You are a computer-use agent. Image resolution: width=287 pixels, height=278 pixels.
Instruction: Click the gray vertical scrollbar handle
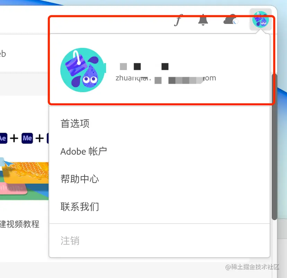click(x=274, y=146)
